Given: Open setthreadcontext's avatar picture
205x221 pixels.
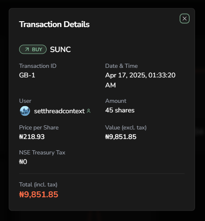Looking at the screenshot, I should click(25, 111).
